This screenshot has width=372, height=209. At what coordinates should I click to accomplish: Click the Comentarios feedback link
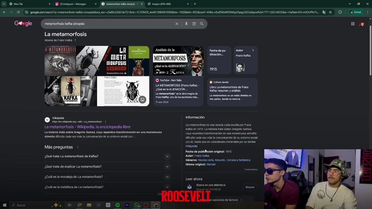[x=251, y=170]
